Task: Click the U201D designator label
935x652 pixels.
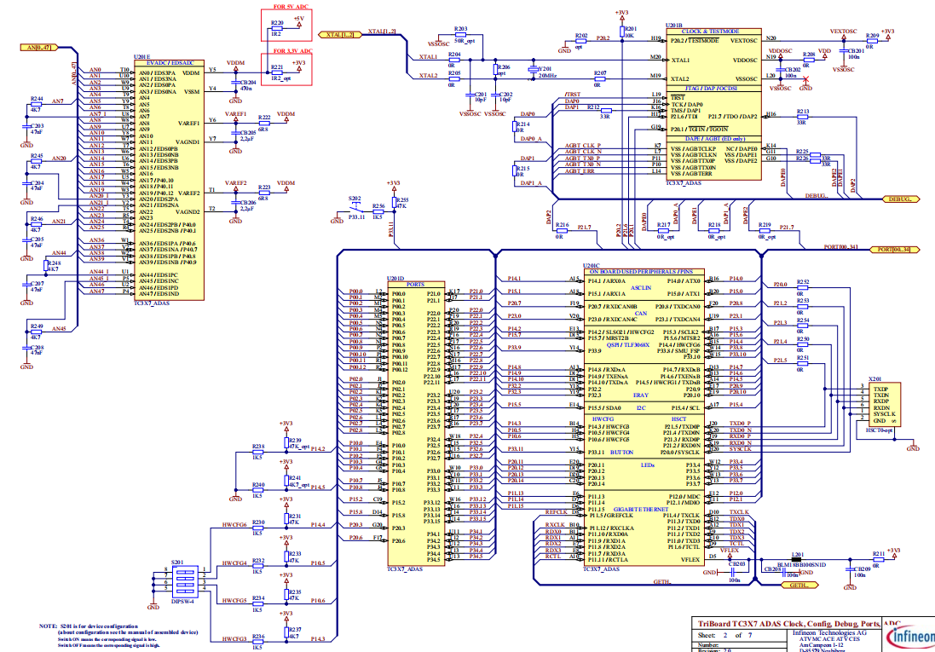Action: point(395,279)
